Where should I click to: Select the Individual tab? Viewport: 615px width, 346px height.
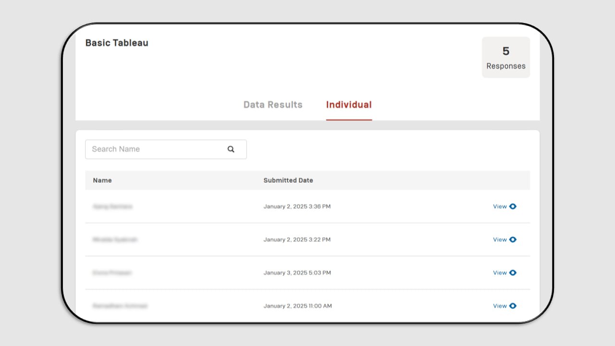pos(349,105)
